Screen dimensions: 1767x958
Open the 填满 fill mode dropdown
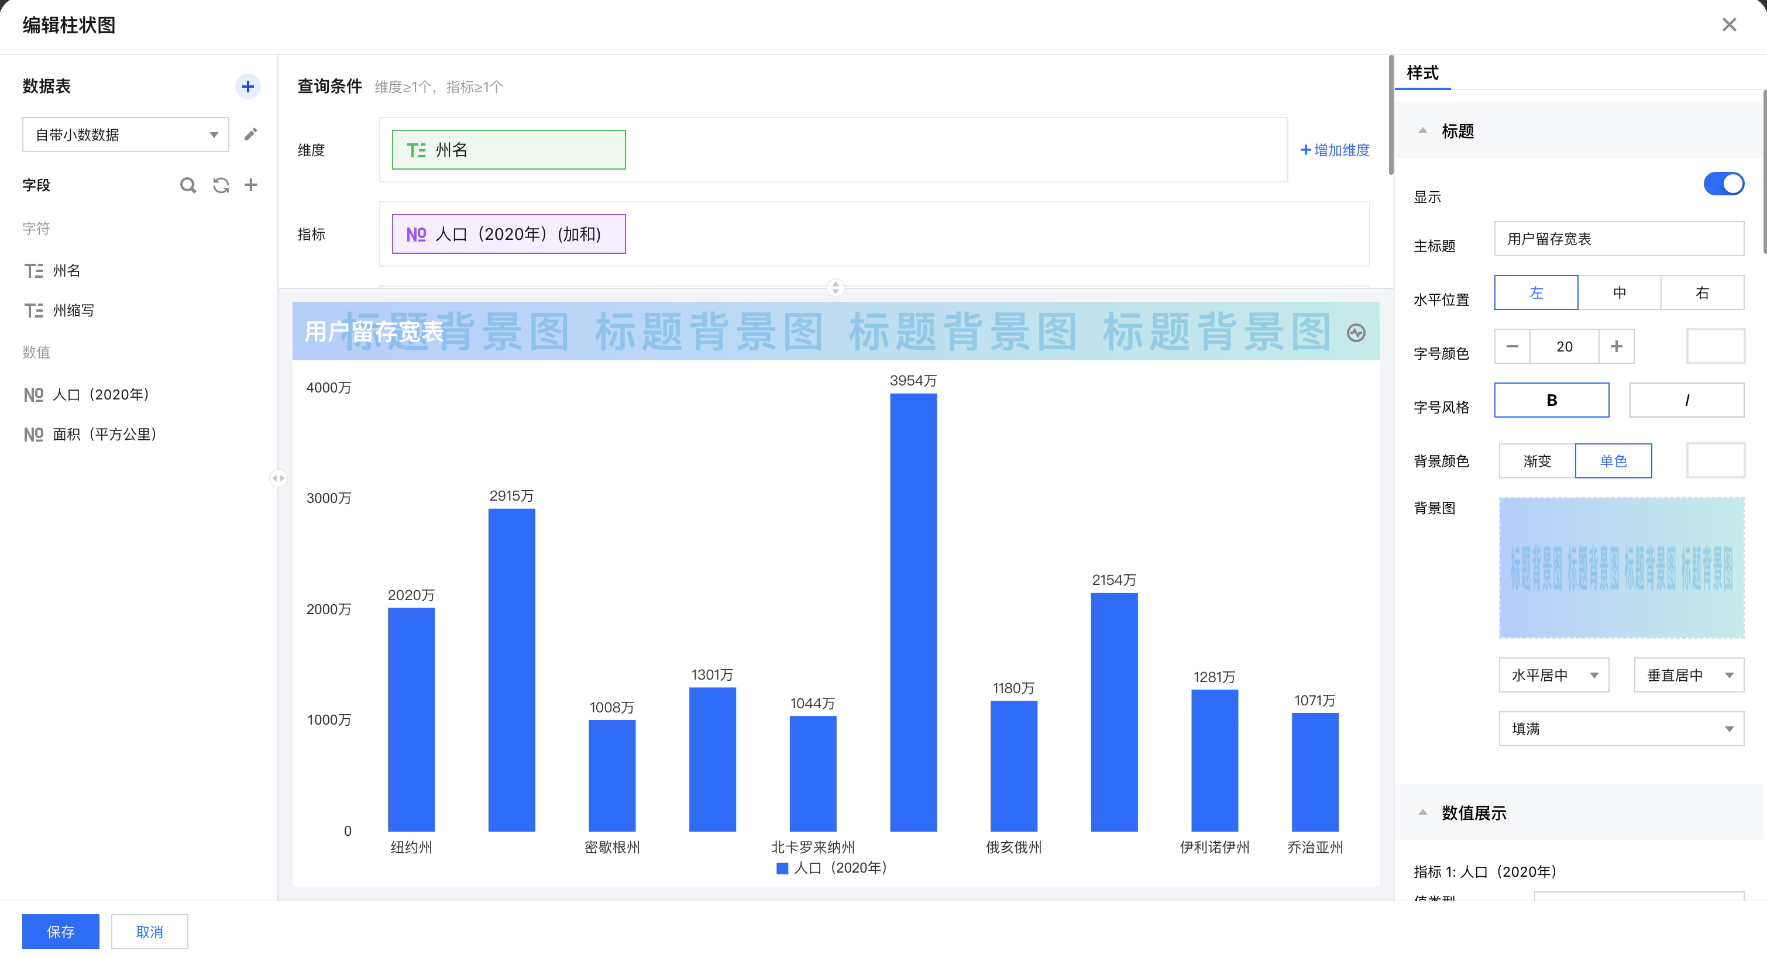[1620, 728]
